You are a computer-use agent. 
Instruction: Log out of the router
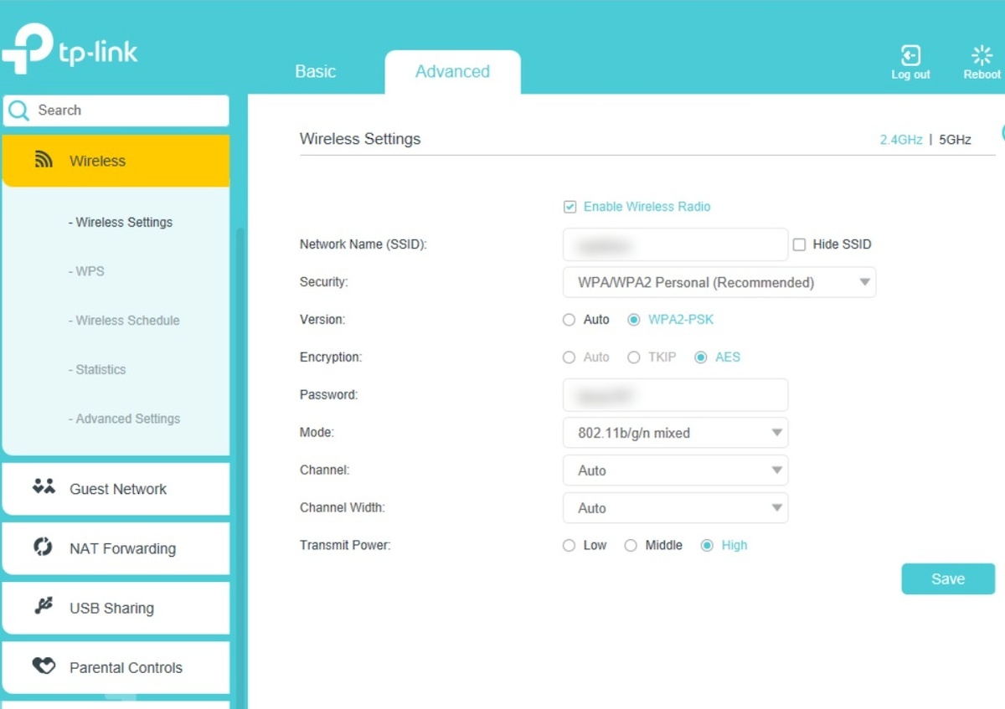click(x=910, y=60)
